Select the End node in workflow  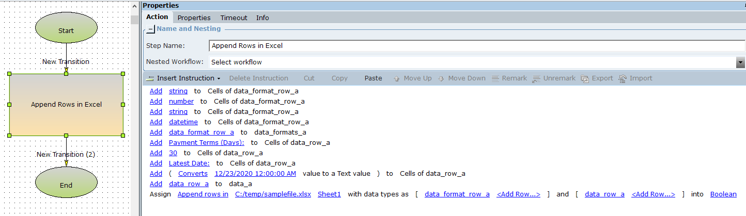point(66,185)
